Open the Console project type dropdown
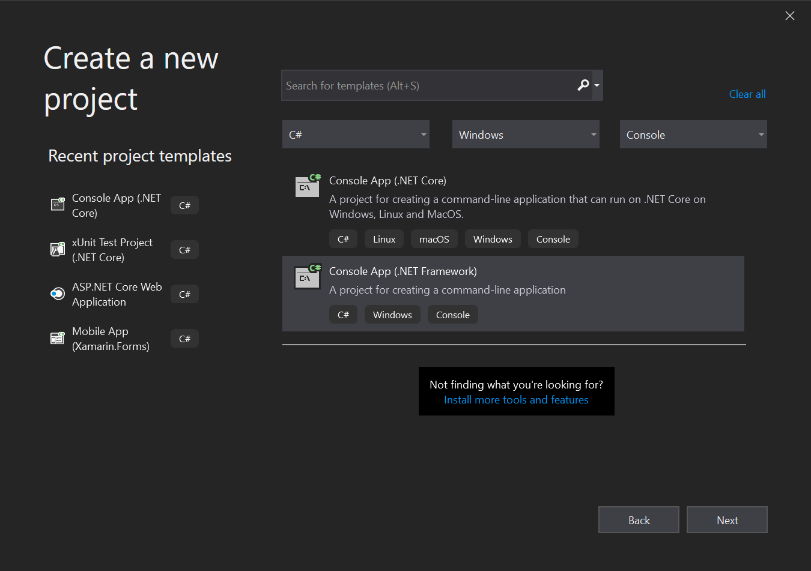Viewport: 811px width, 571px height. click(693, 134)
